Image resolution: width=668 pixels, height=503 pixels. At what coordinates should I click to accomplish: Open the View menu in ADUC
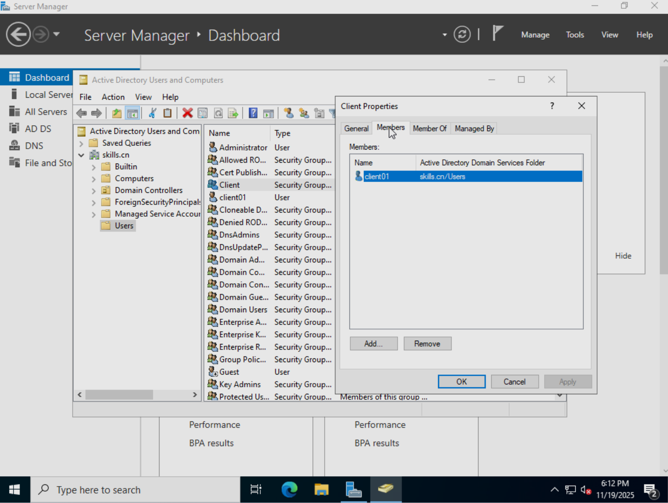click(x=143, y=97)
